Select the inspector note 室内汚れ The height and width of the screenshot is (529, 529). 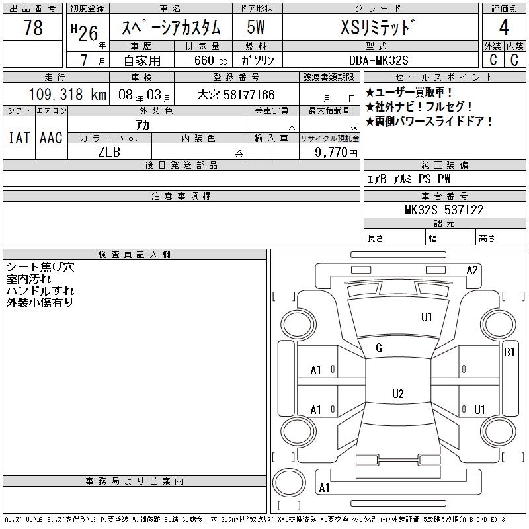(28, 279)
